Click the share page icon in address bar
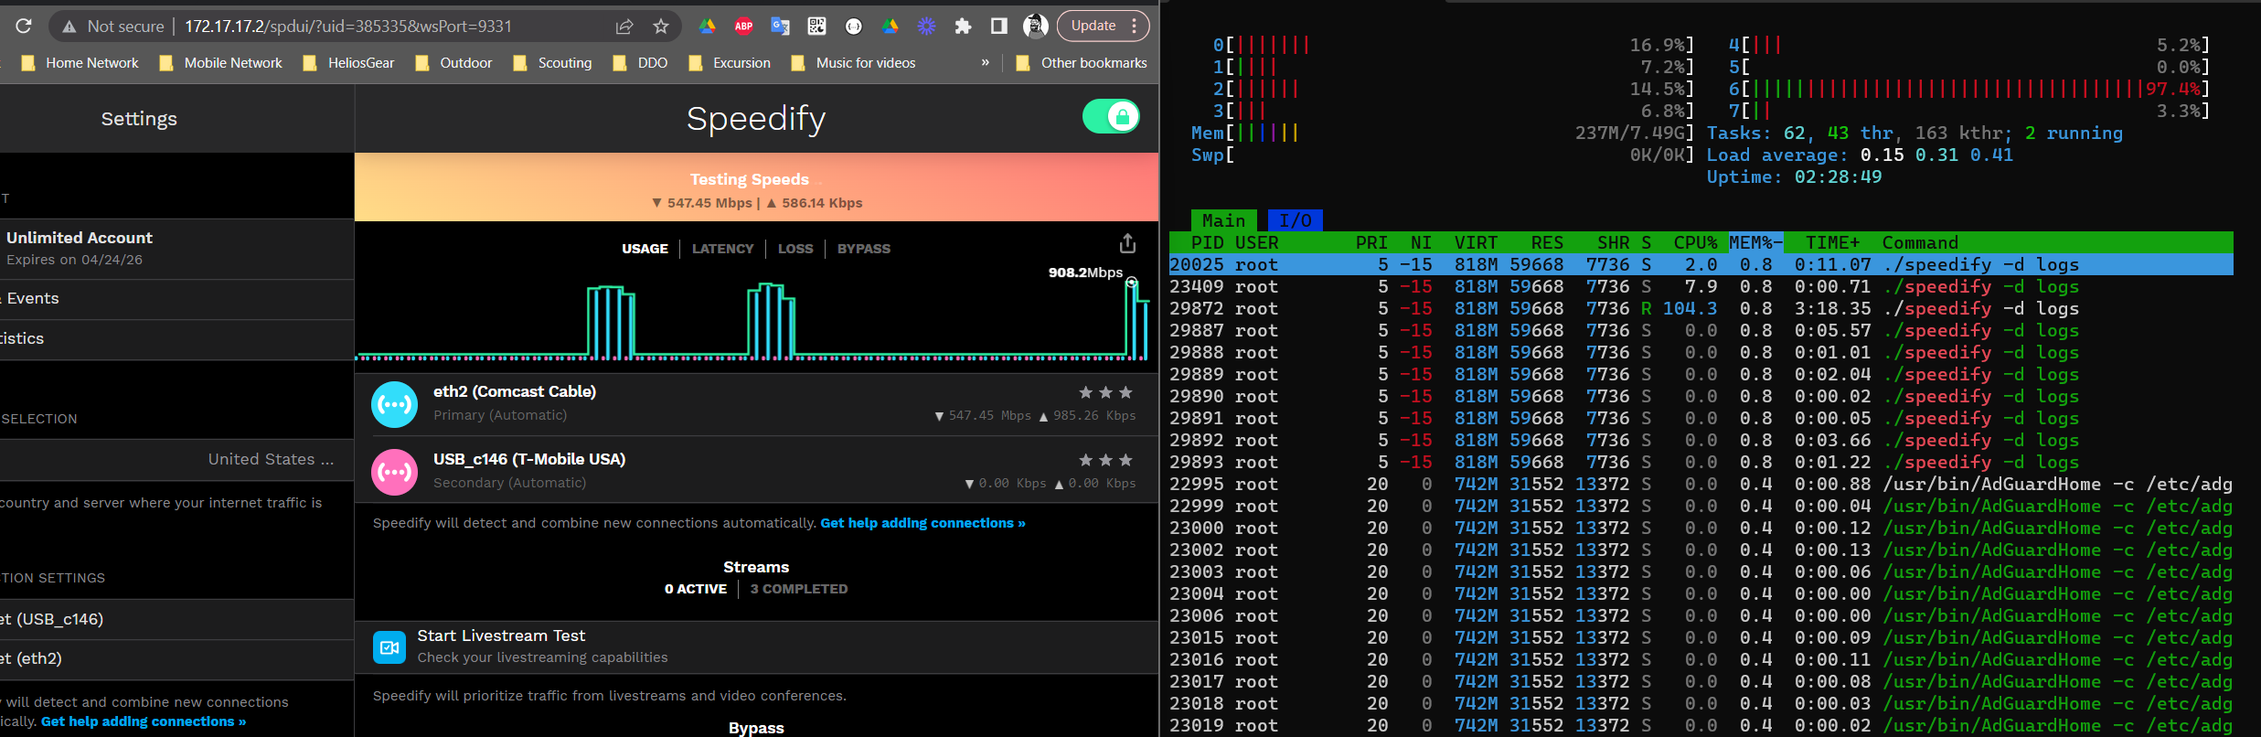 (624, 27)
